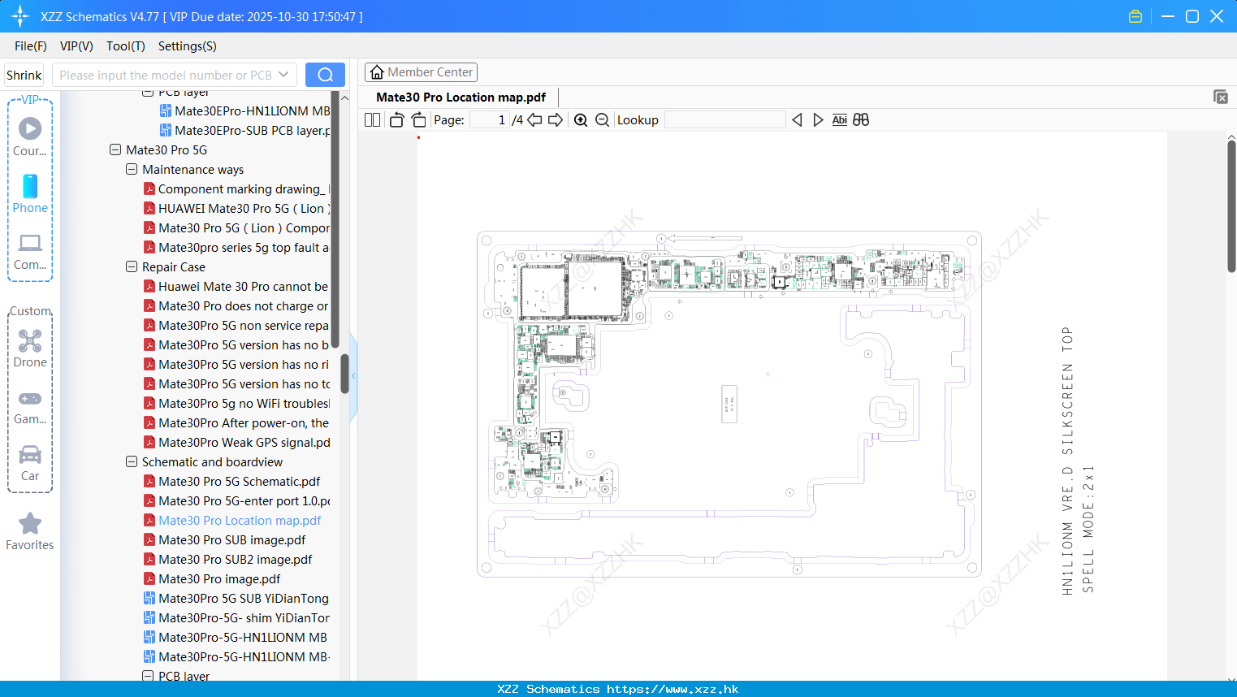This screenshot has width=1237, height=697.
Task: Open Mate30Pro 5g no WiFi troubleshooting
Action: [x=237, y=403]
